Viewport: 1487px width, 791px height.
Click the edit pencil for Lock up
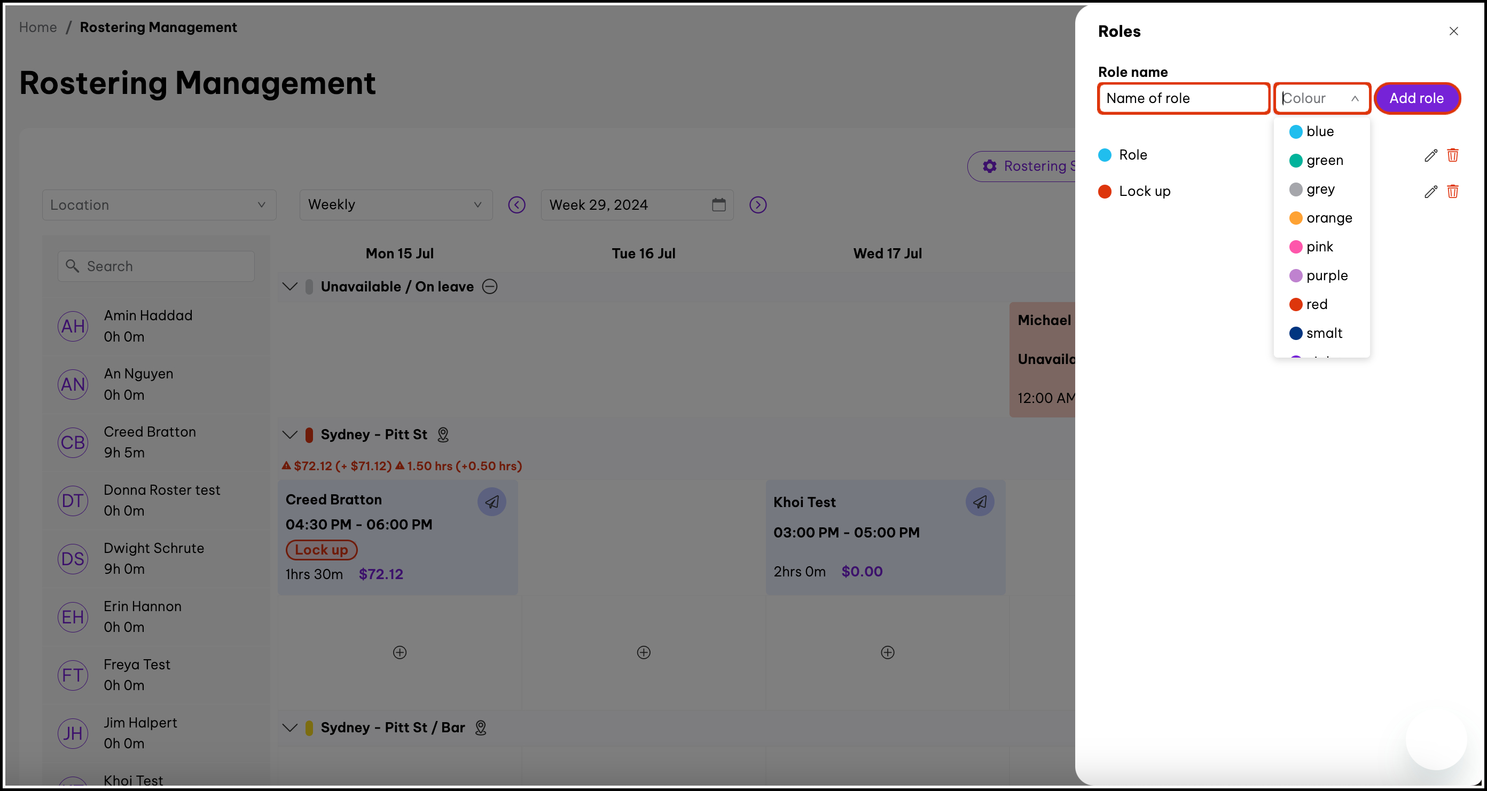tap(1430, 192)
